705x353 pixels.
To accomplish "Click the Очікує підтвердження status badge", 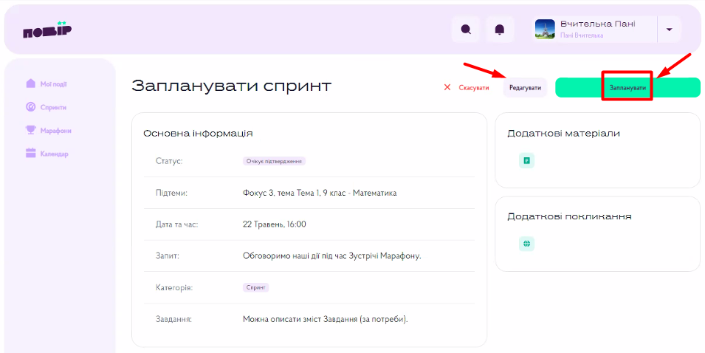I will click(275, 161).
